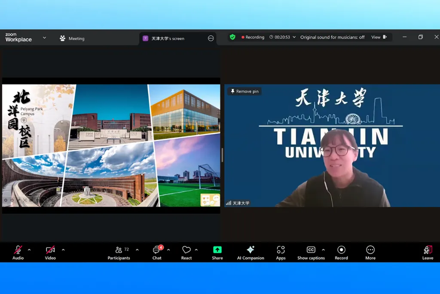
Task: Toggle Show captions on
Action: click(x=311, y=252)
